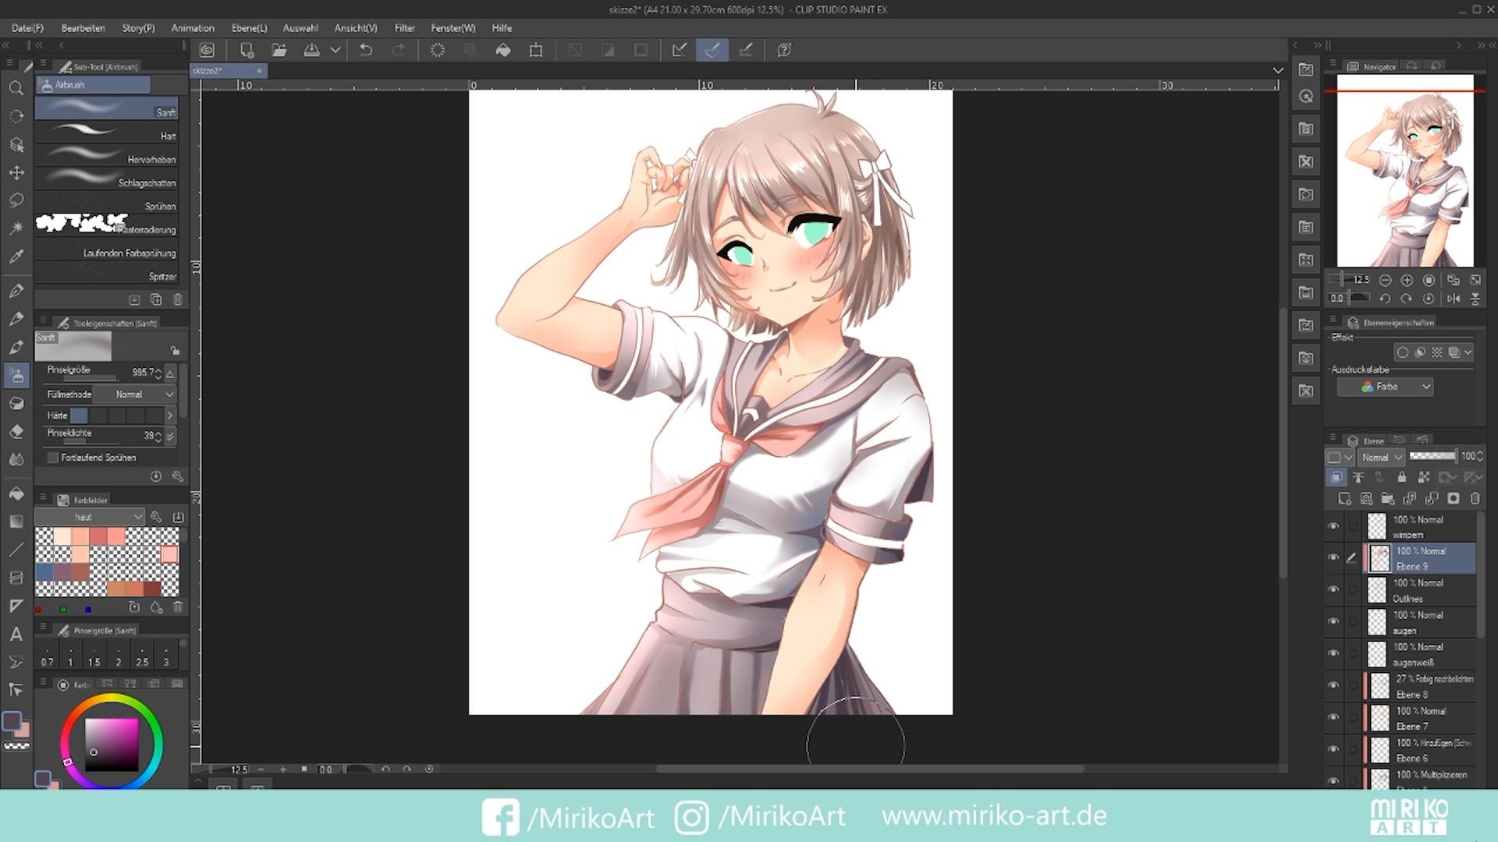Expand canvas tab list chevron
The width and height of the screenshot is (1498, 842).
pos(1278,70)
